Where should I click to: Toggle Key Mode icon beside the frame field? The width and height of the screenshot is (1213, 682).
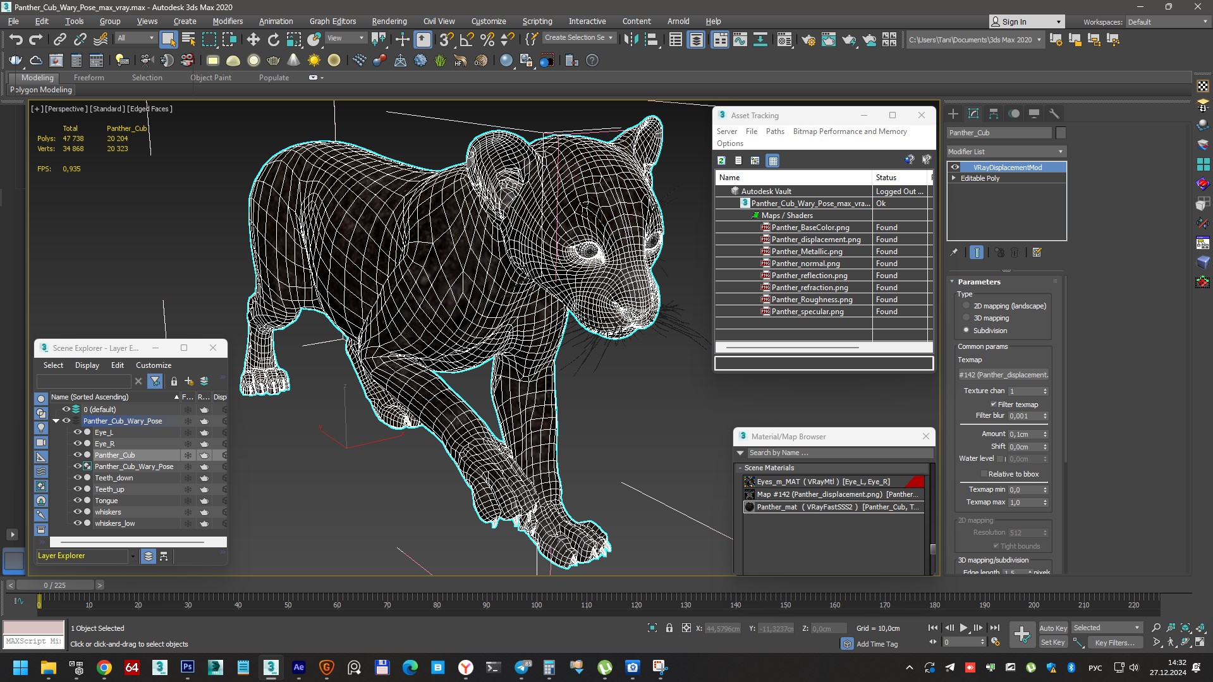[932, 642]
